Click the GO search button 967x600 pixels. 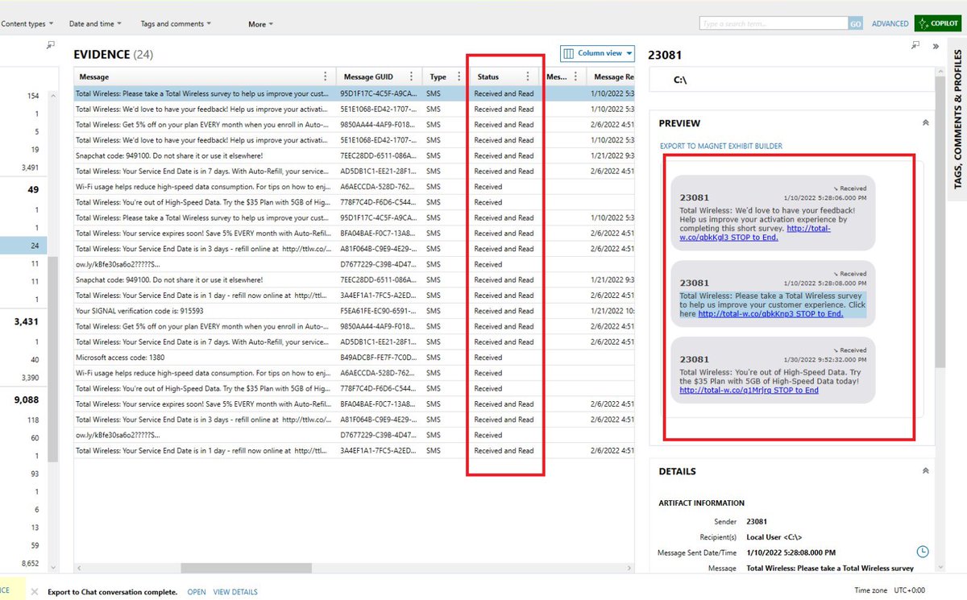pyautogui.click(x=856, y=24)
